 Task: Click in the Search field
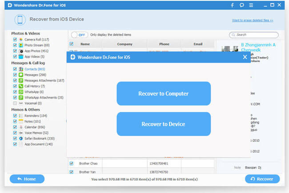[254, 35]
